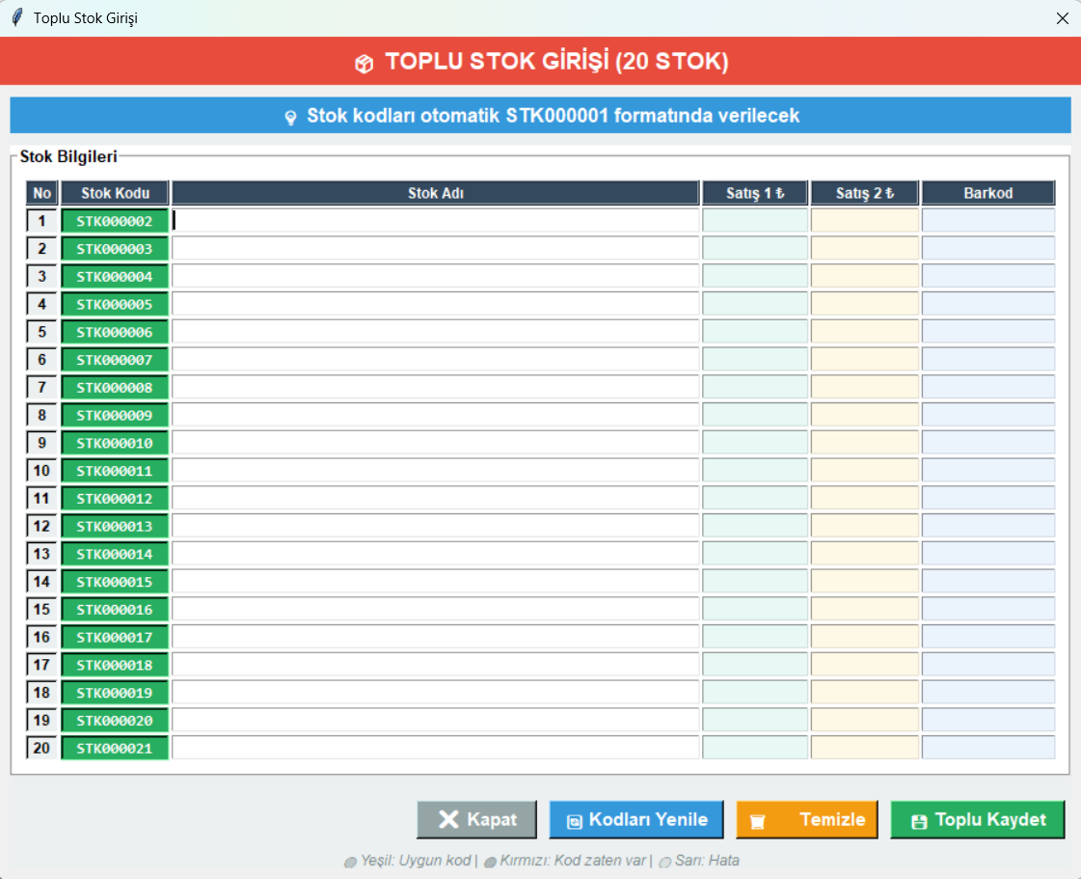Select stock code STK000008 cell
The width and height of the screenshot is (1081, 879).
(x=115, y=388)
